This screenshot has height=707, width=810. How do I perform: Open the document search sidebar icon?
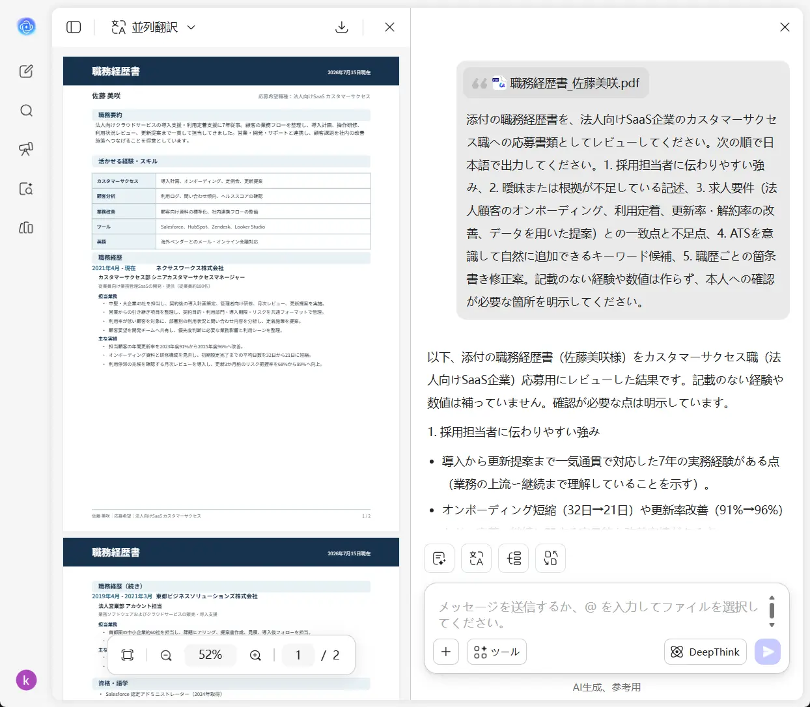26,189
